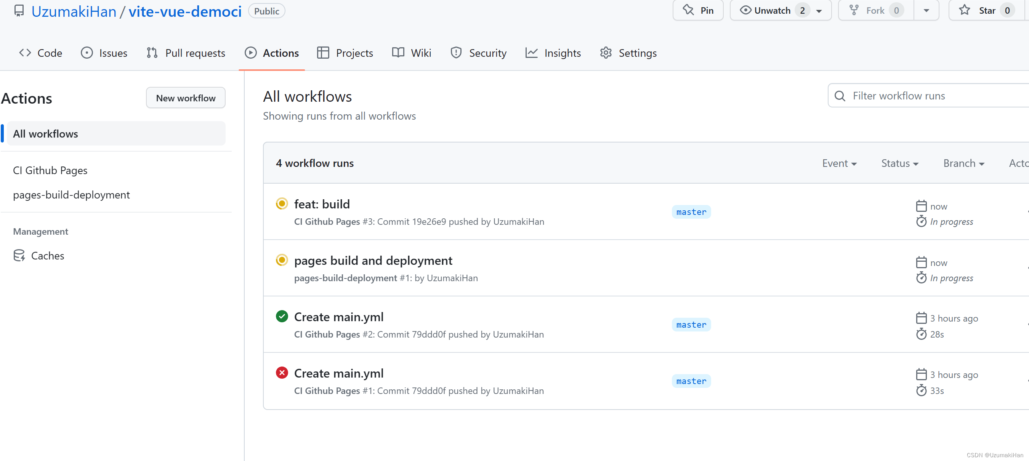
Task: Click the New workflow button
Action: pos(185,98)
